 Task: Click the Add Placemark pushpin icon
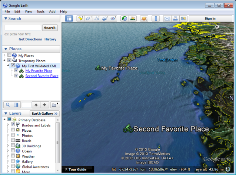coord(80,18)
